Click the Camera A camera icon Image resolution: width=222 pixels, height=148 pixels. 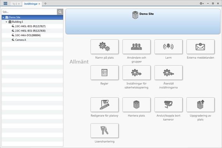[13, 40]
